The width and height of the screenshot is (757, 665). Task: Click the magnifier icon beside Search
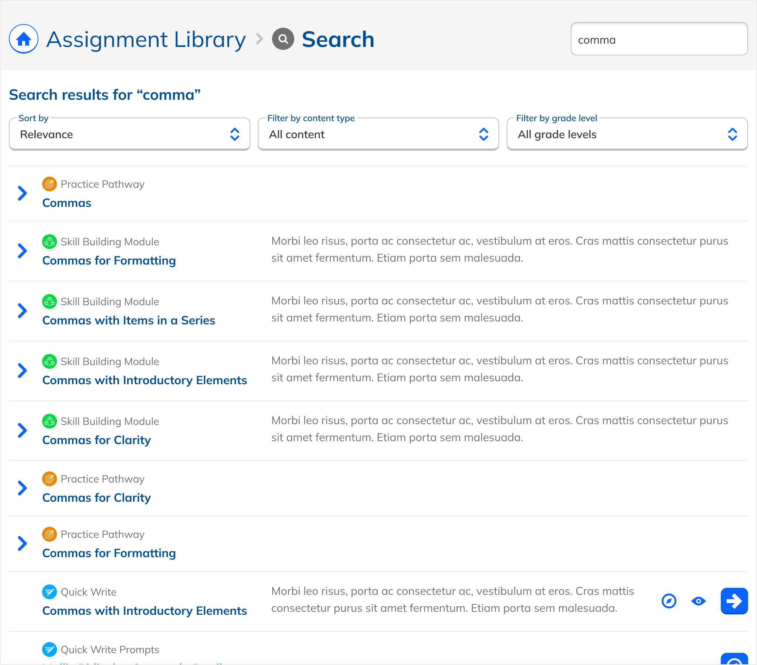click(283, 39)
